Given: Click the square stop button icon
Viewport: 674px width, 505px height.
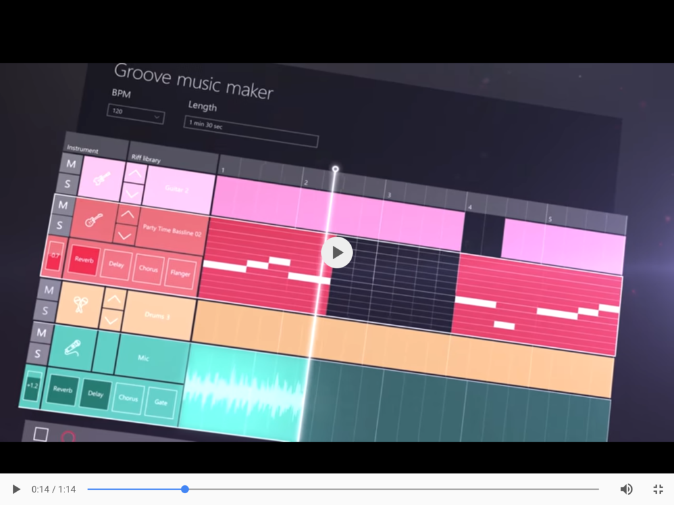Looking at the screenshot, I should click(41, 434).
